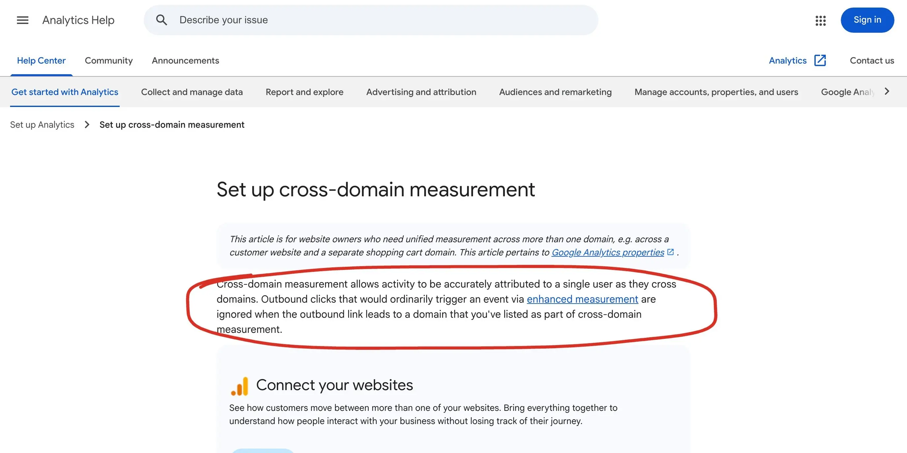907x453 pixels.
Task: Show more category tabs with right arrow
Action: (887, 92)
